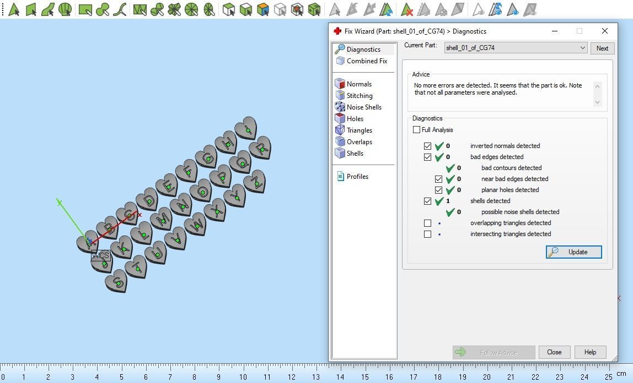Go to the Stitching page
This screenshot has width=633, height=383.
(360, 95)
